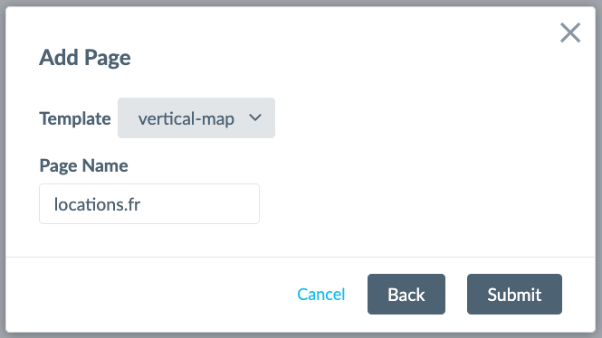Screen dimensions: 602x338
Task: Select the dark Back button
Action: click(406, 295)
